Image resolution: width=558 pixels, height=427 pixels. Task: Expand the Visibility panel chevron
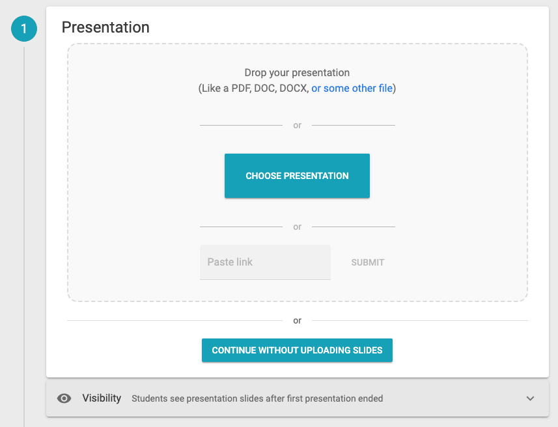pyautogui.click(x=530, y=398)
